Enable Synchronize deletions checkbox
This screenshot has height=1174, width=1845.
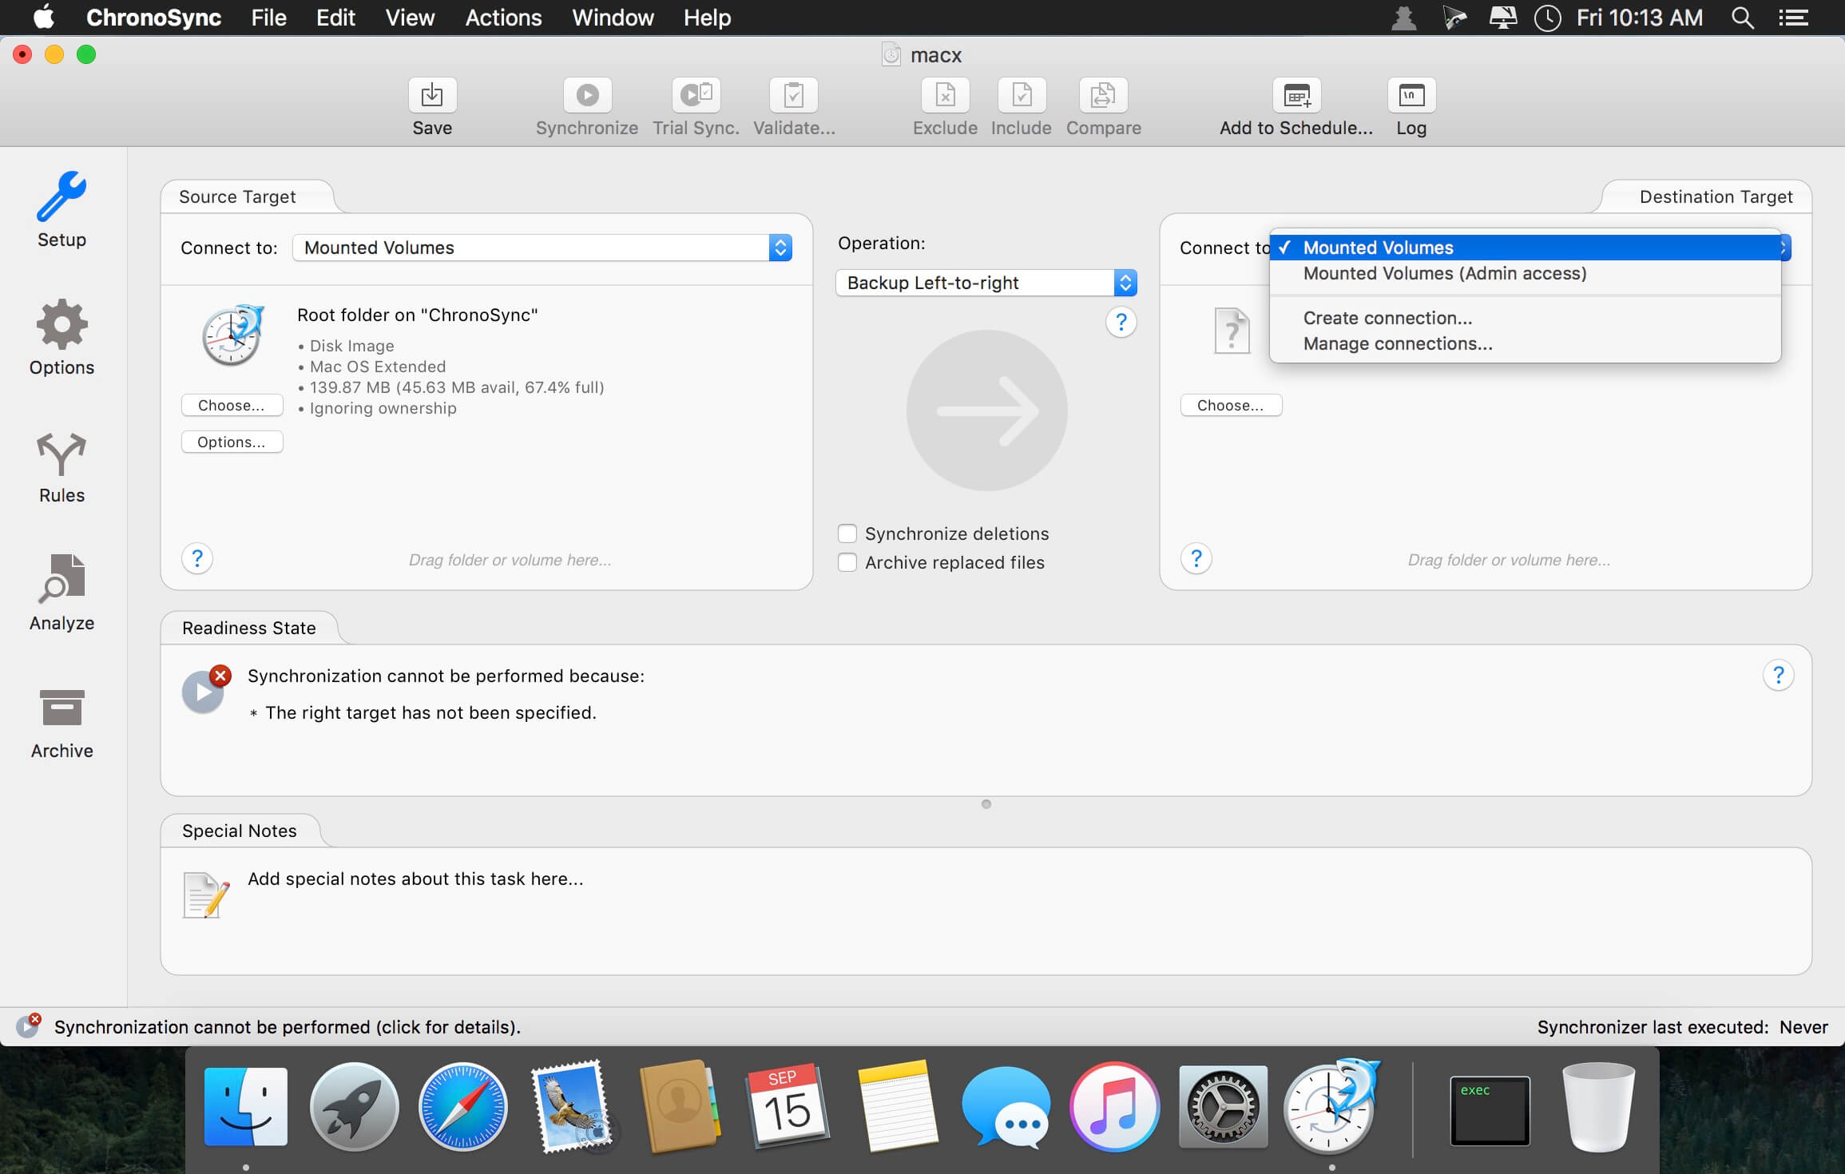(847, 533)
